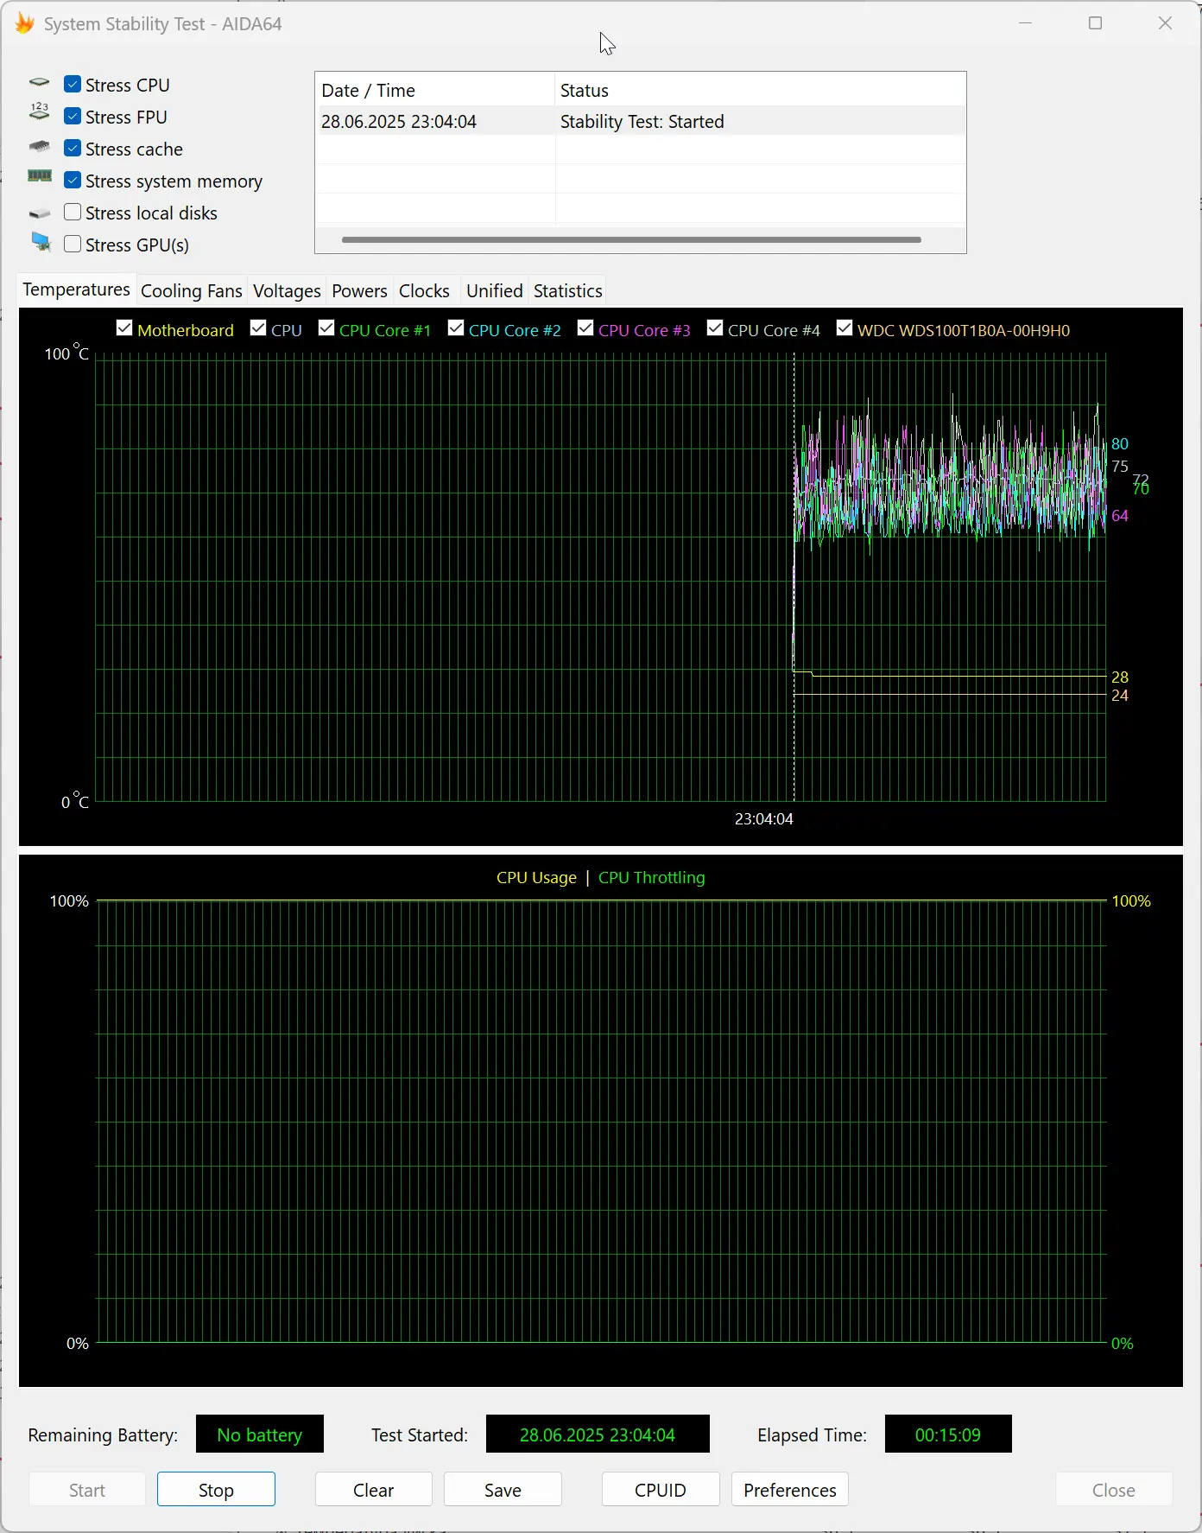Click the GPU monitor icon
1202x1533 pixels.
41,242
